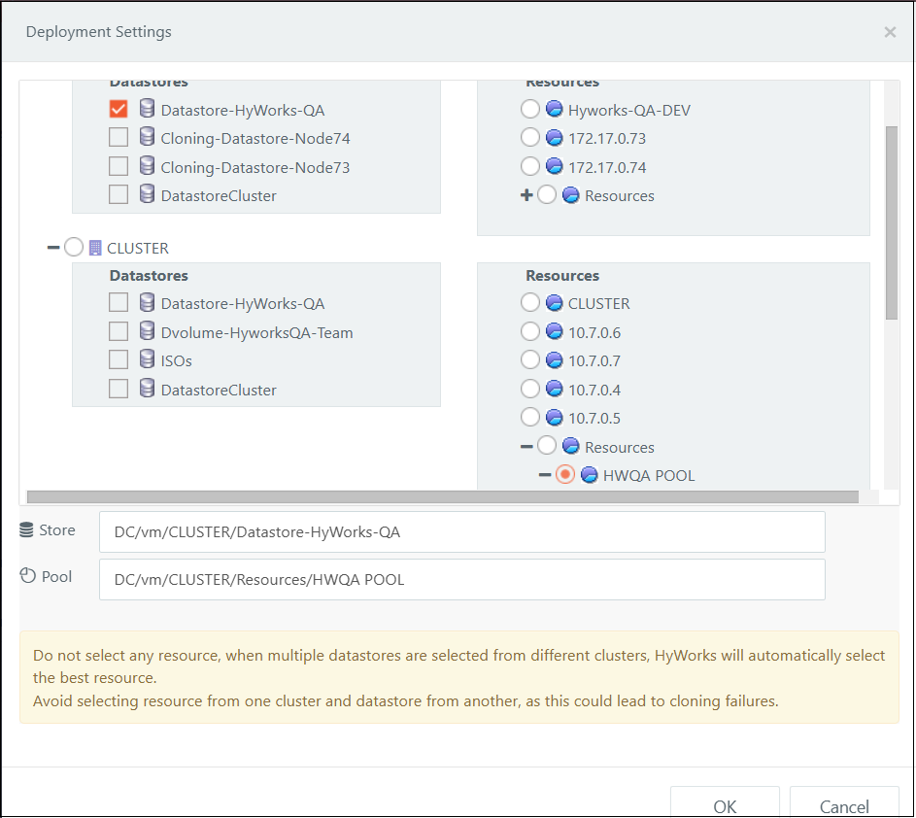Select the Hyworks-QA-DEV radio button
This screenshot has width=916, height=818.
click(x=529, y=109)
